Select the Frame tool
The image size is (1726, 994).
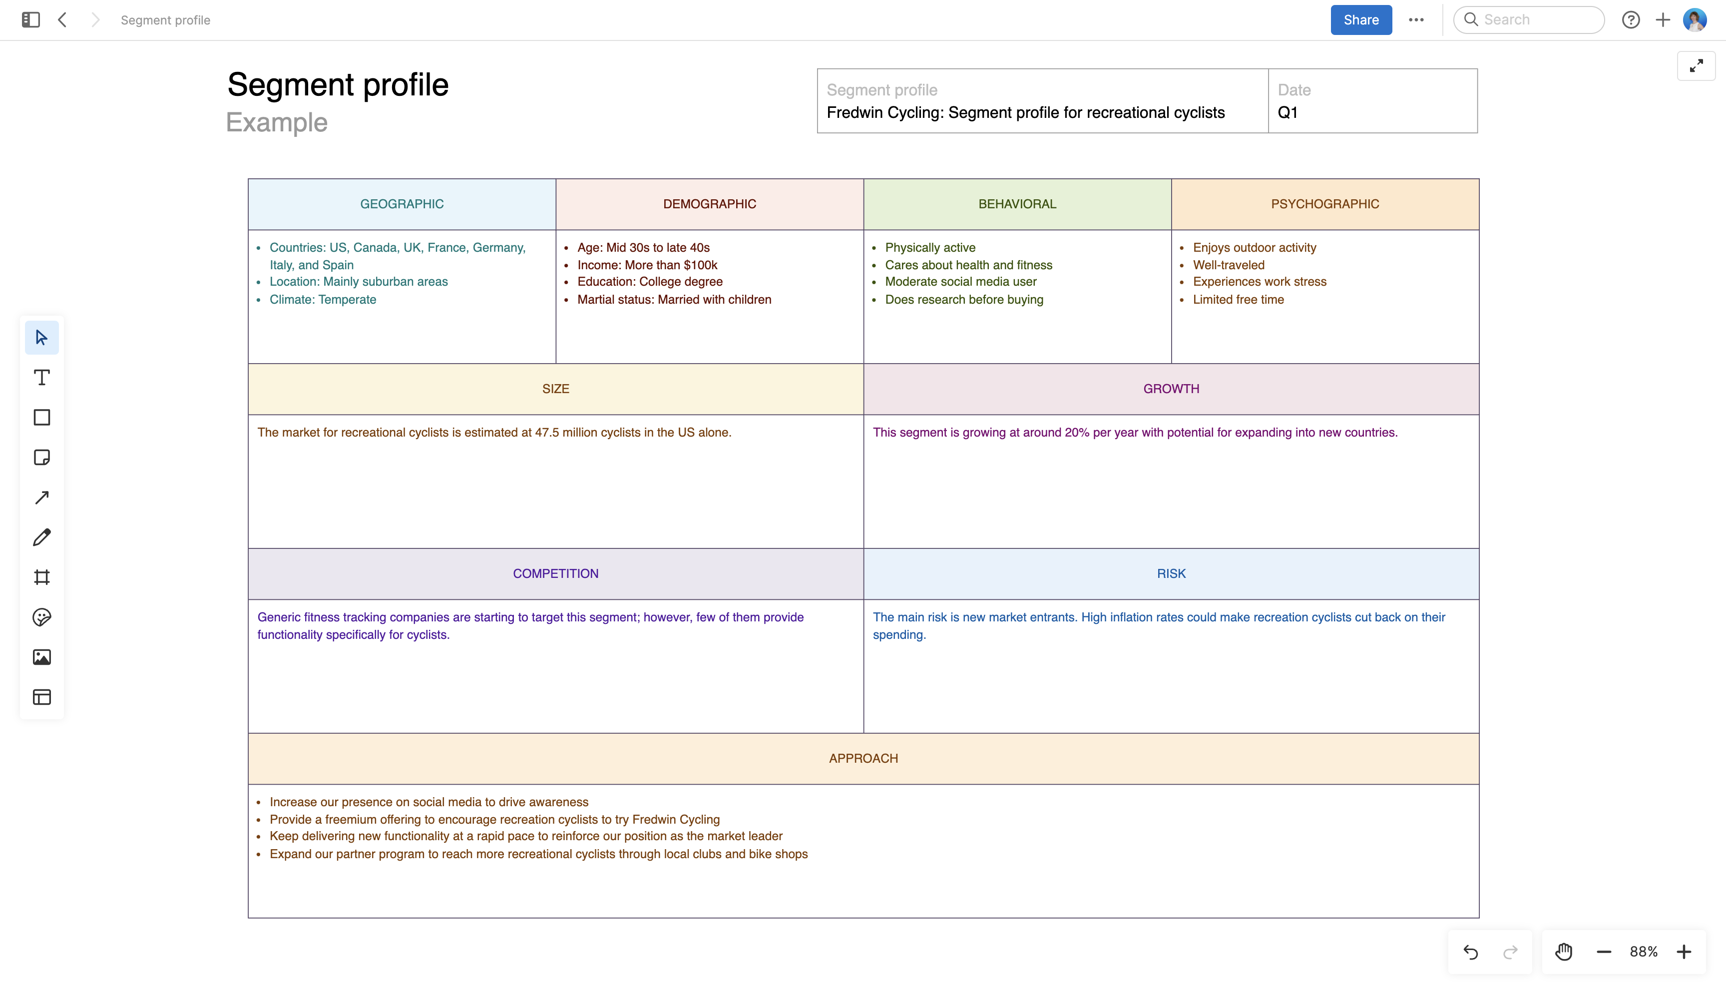tap(41, 577)
